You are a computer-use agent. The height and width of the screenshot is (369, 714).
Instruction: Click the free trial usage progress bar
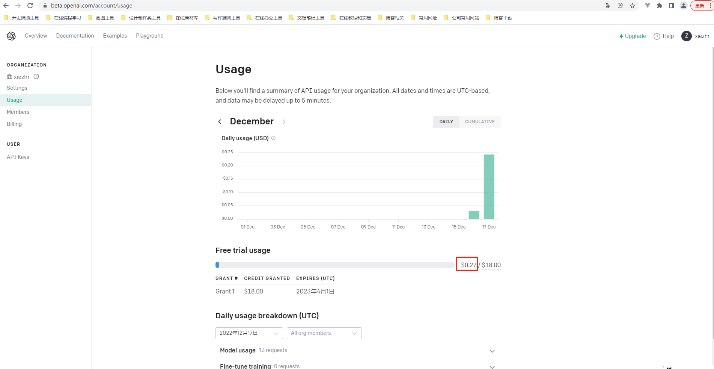pyautogui.click(x=334, y=265)
